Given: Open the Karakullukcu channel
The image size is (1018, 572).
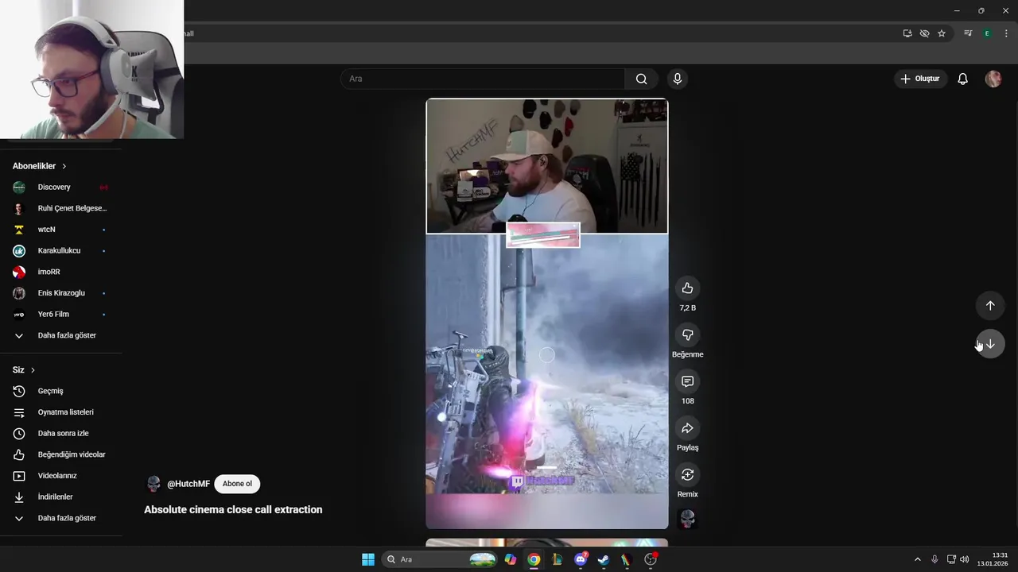Looking at the screenshot, I should 60,251.
